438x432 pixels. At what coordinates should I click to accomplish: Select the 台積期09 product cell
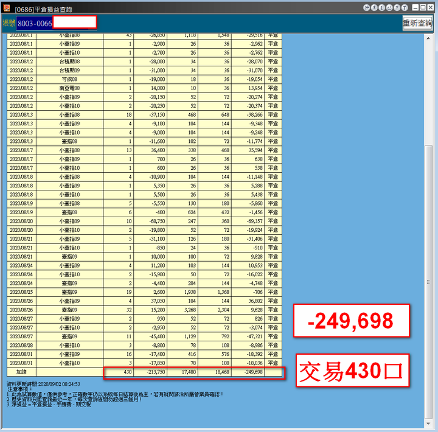tap(69, 71)
